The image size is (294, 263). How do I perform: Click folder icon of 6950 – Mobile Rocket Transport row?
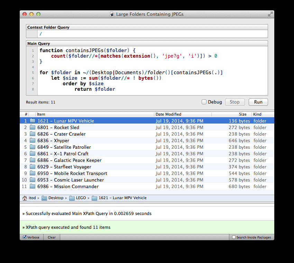click(x=33, y=173)
